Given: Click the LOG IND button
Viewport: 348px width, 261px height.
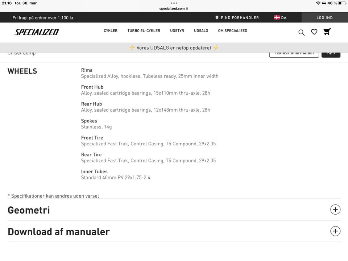Looking at the screenshot, I should pos(324,17).
